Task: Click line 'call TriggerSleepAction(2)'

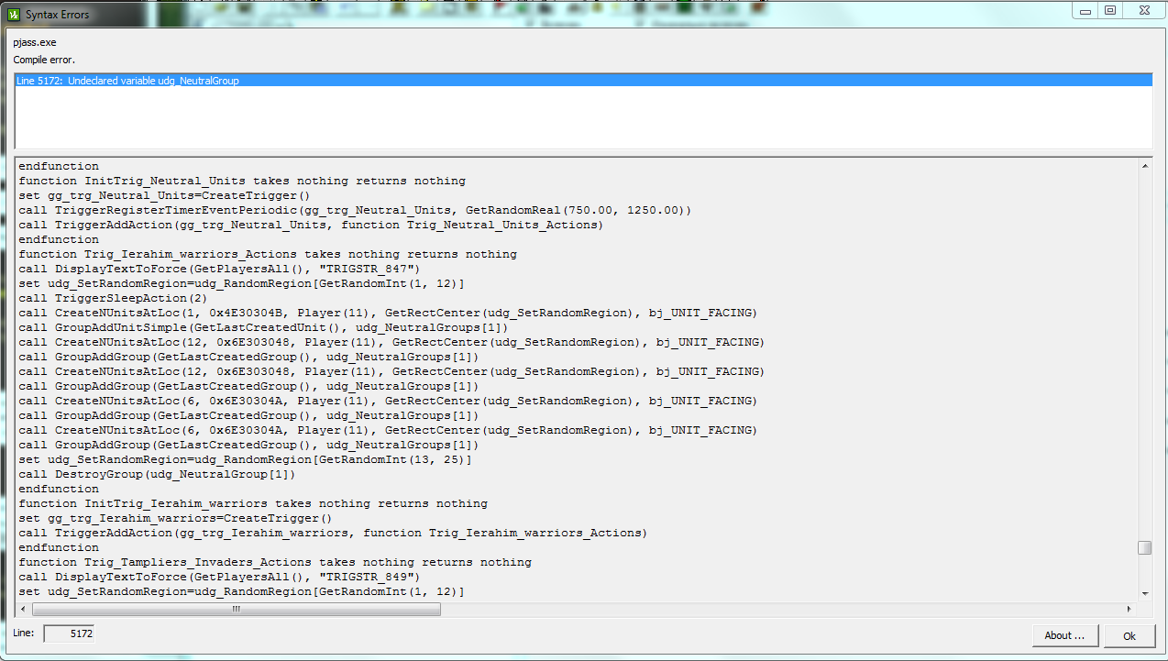Action: [114, 298]
